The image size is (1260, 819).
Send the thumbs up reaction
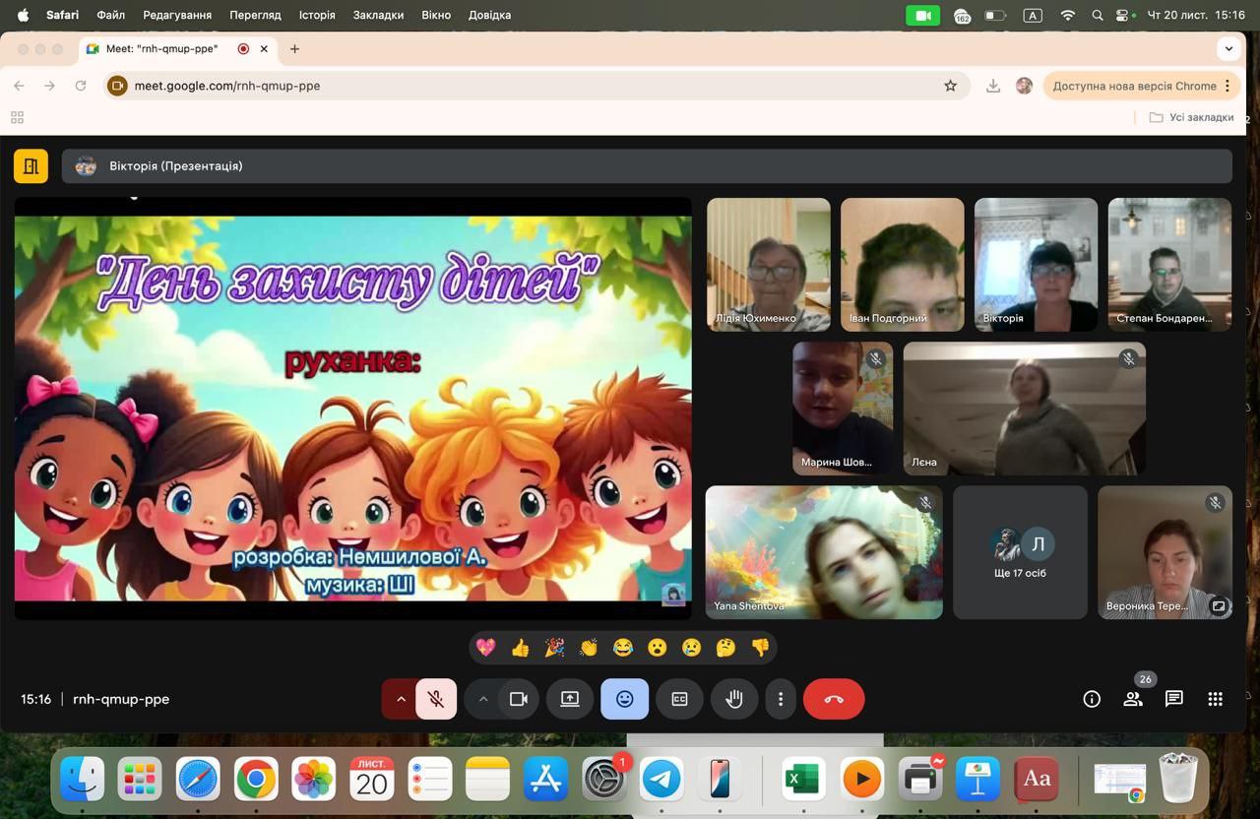click(x=521, y=648)
